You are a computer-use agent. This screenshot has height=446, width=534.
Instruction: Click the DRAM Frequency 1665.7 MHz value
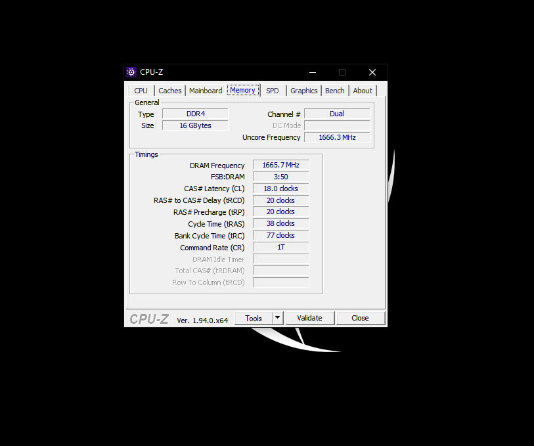tap(281, 165)
